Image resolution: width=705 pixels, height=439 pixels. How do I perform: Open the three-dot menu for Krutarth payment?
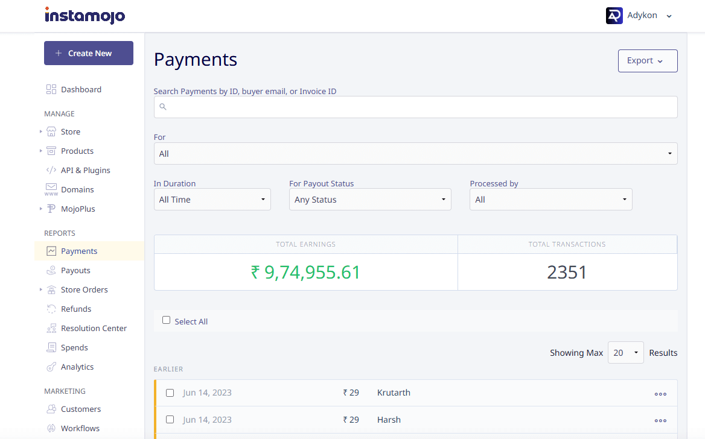pyautogui.click(x=660, y=393)
